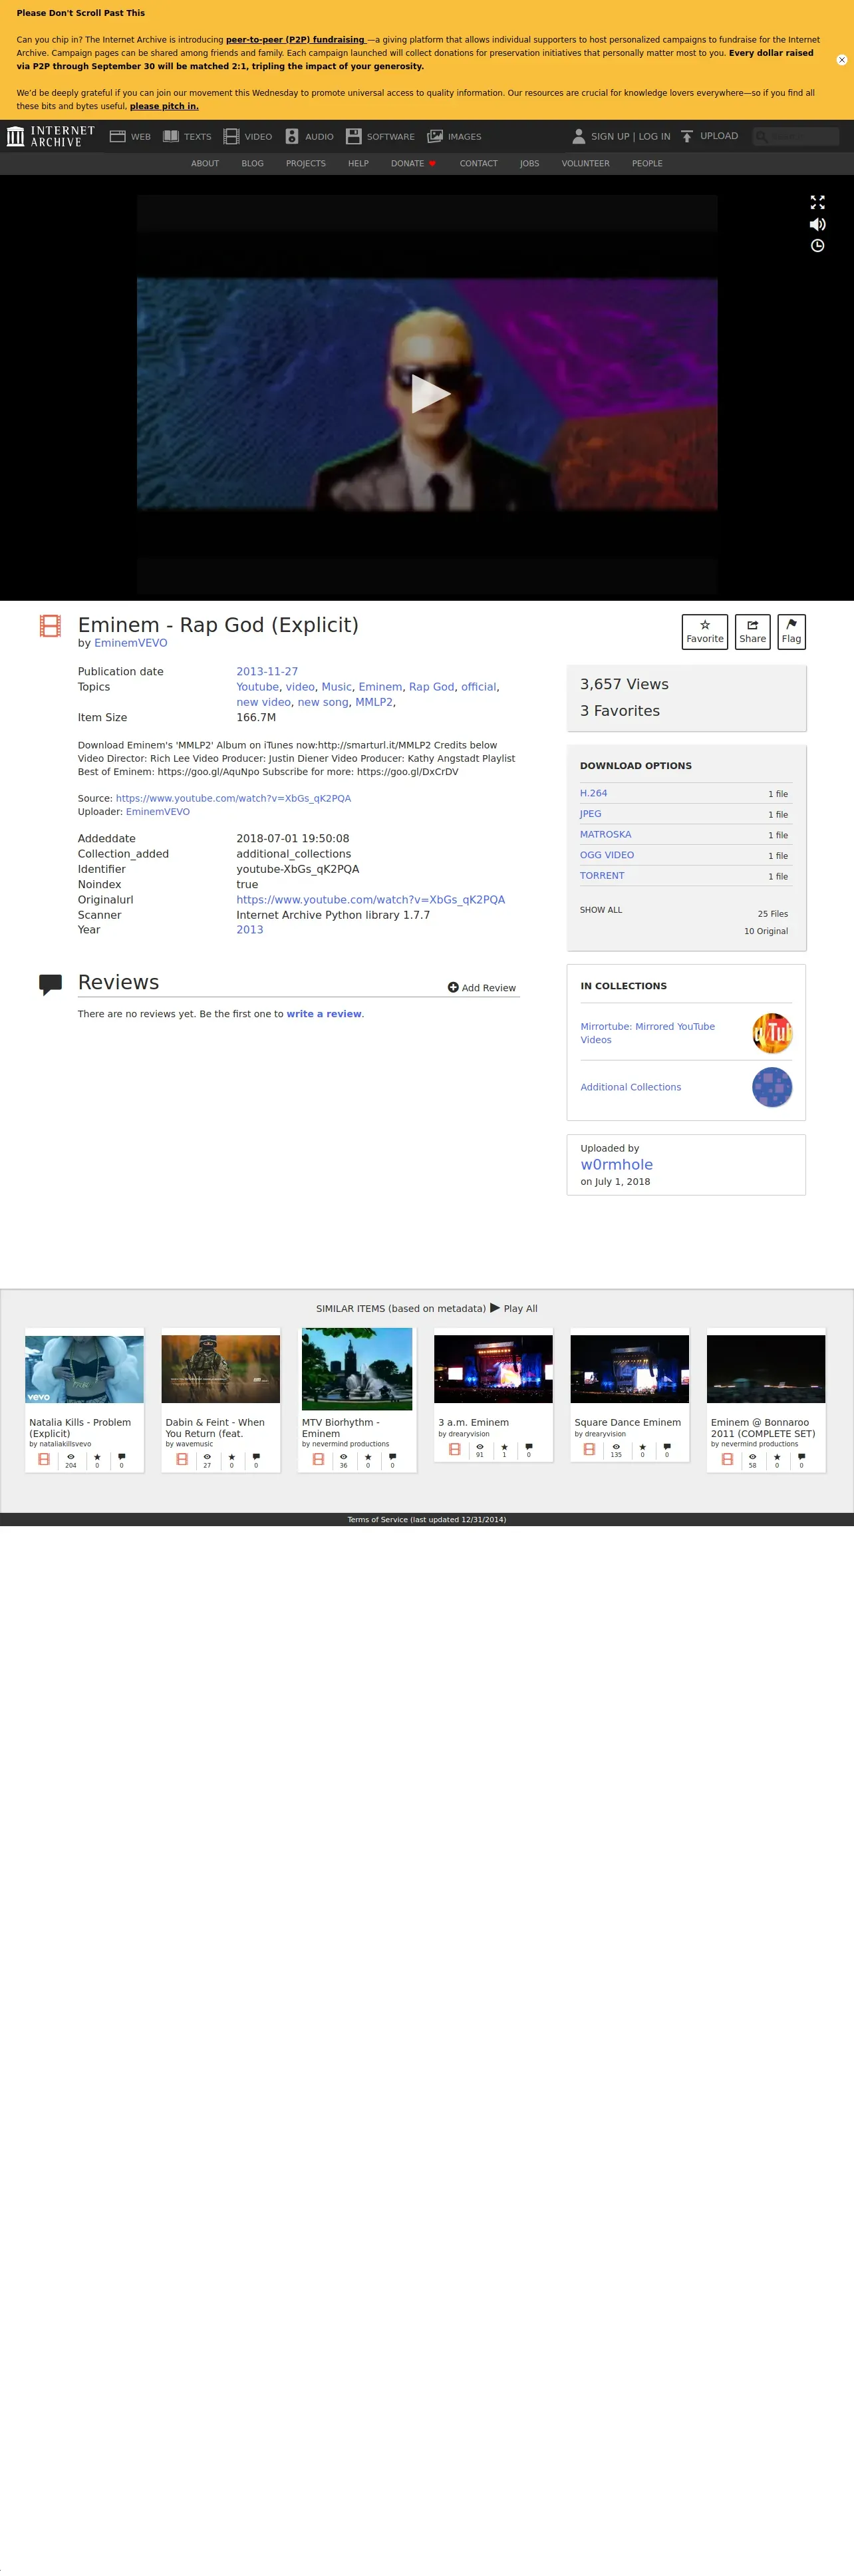Image resolution: width=854 pixels, height=2576 pixels.
Task: Click the Upload arrow icon
Action: click(687, 136)
